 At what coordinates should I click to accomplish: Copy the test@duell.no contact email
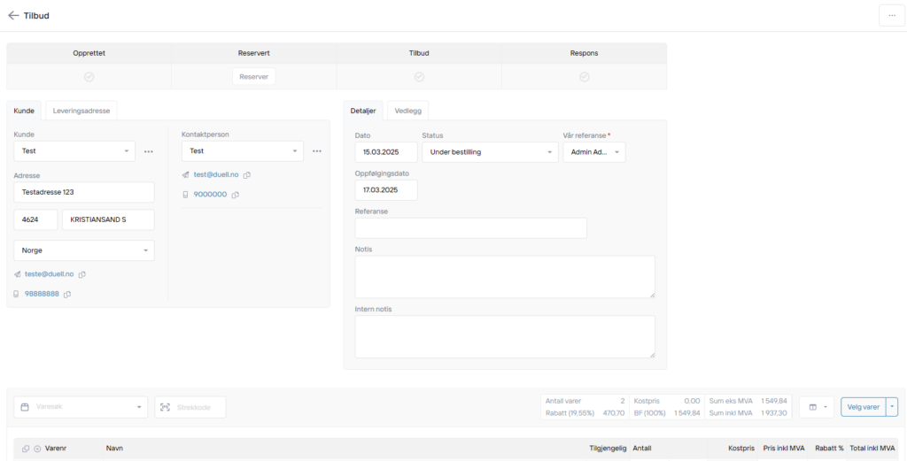click(x=247, y=175)
